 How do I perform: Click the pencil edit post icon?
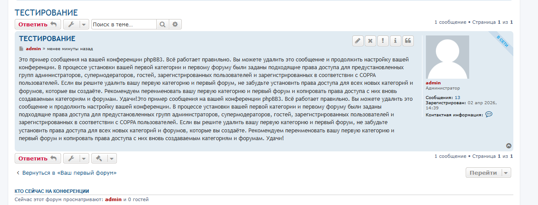tap(358, 41)
